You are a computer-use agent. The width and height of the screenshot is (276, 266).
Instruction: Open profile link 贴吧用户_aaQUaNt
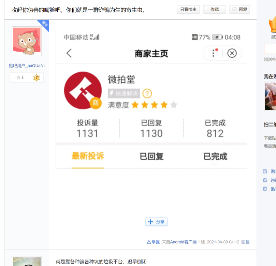[x=27, y=66]
